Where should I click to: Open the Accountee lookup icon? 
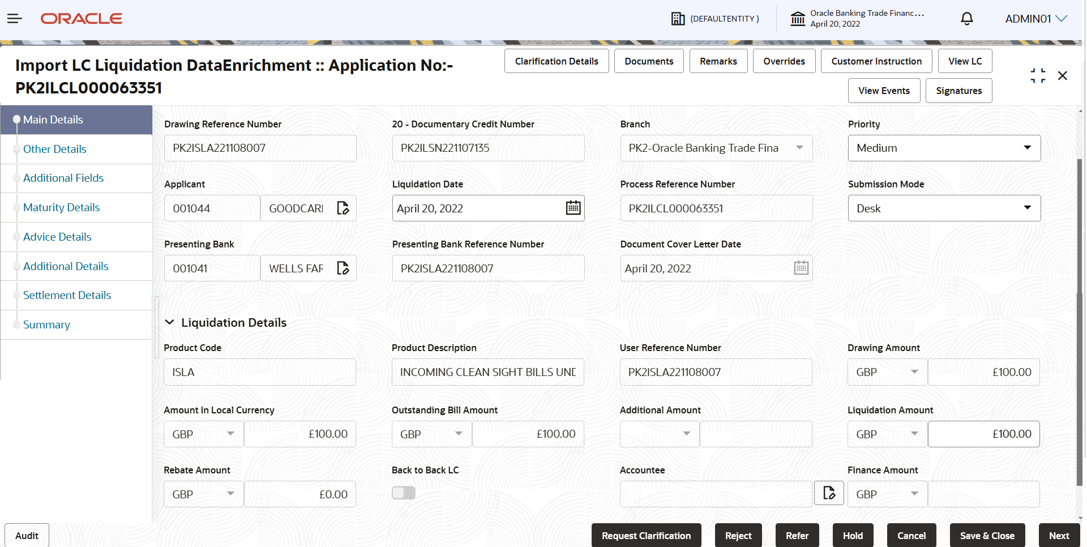pos(829,493)
